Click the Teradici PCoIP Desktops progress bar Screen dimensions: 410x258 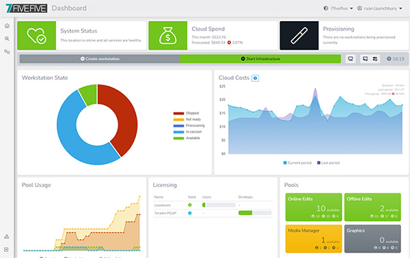point(255,213)
